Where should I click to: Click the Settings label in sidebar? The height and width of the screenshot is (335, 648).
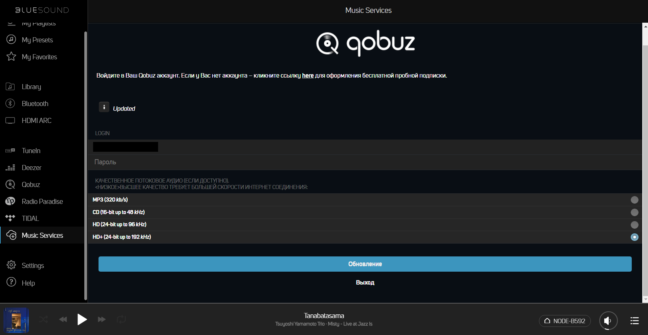(x=33, y=266)
